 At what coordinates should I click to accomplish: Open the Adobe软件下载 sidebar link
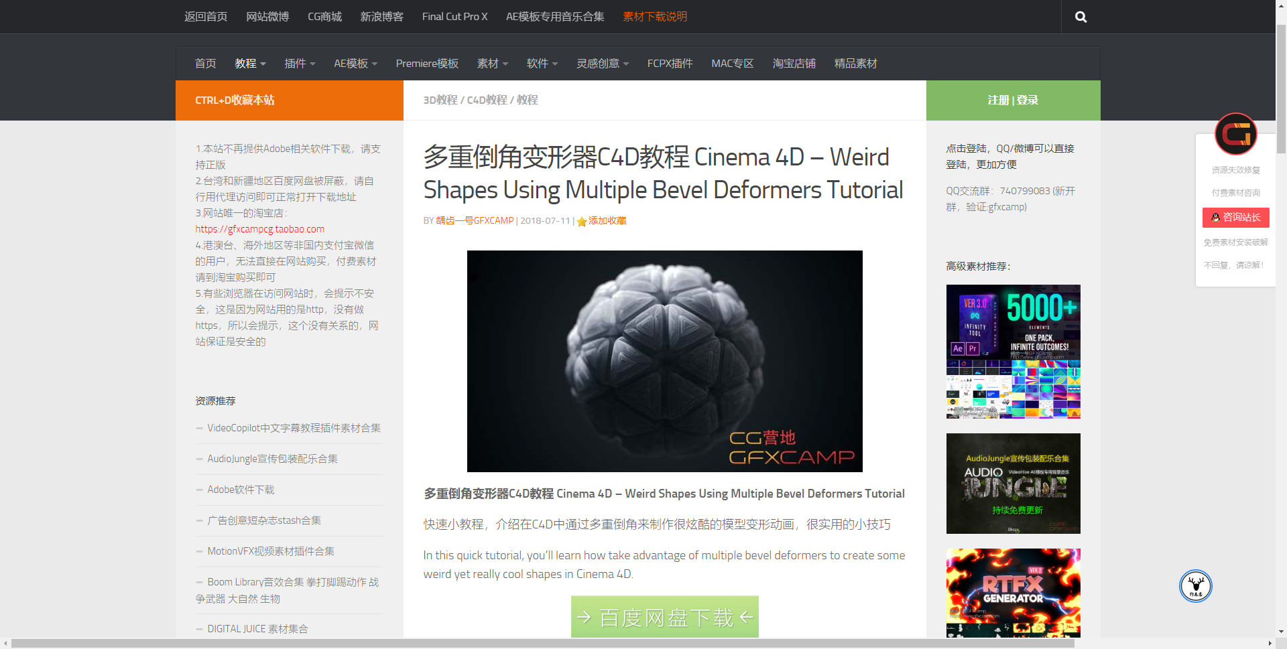tap(241, 490)
